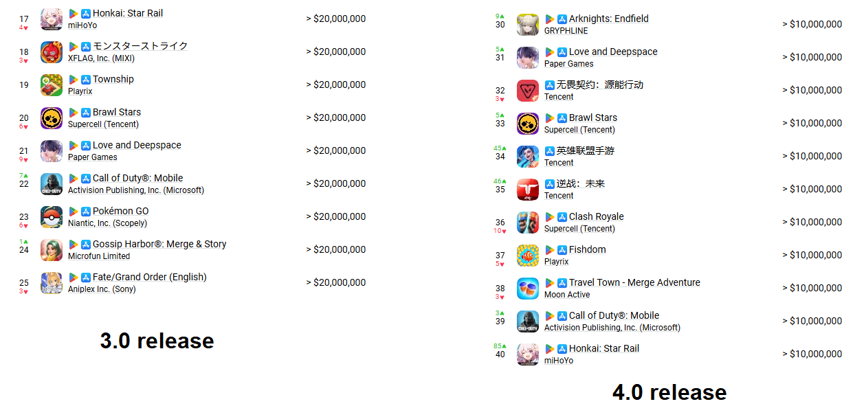Click the Honkai: Star Rail icon at rank 17
The height and width of the screenshot is (417, 855).
click(52, 19)
